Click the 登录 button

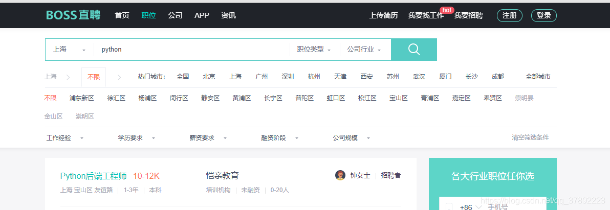coord(544,15)
